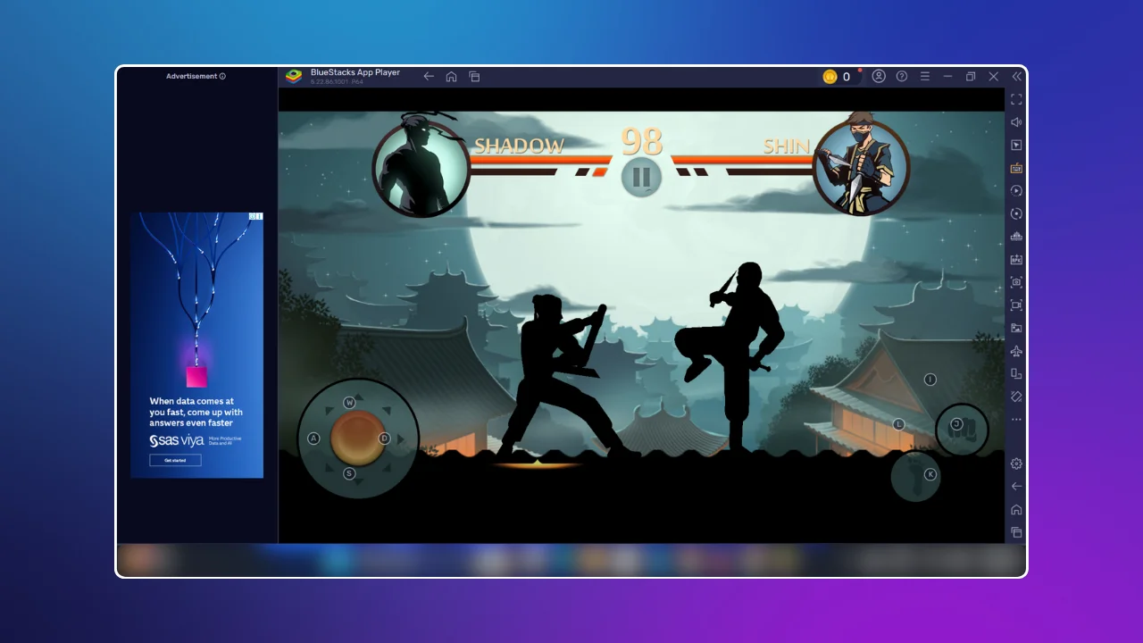Collapse the sidebar with double chevron
The image size is (1143, 643).
(1016, 77)
